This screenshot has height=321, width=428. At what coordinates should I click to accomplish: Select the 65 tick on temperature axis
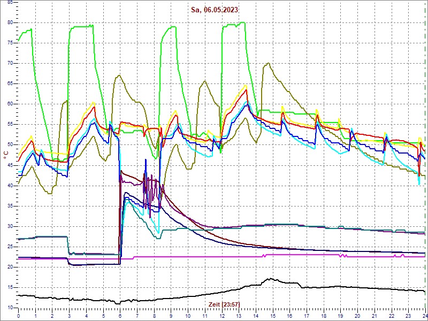click(10, 84)
